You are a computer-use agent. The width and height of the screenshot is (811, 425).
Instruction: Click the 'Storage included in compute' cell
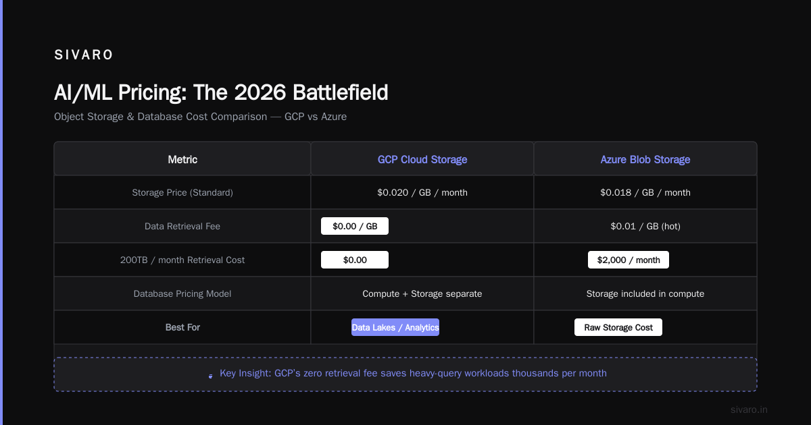click(645, 294)
